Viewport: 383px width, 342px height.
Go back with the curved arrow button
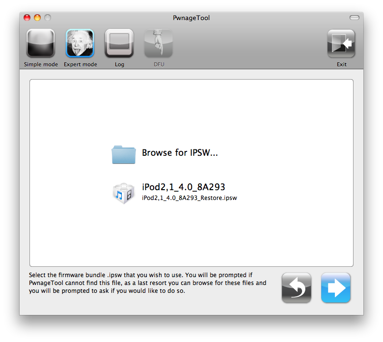[x=296, y=288]
